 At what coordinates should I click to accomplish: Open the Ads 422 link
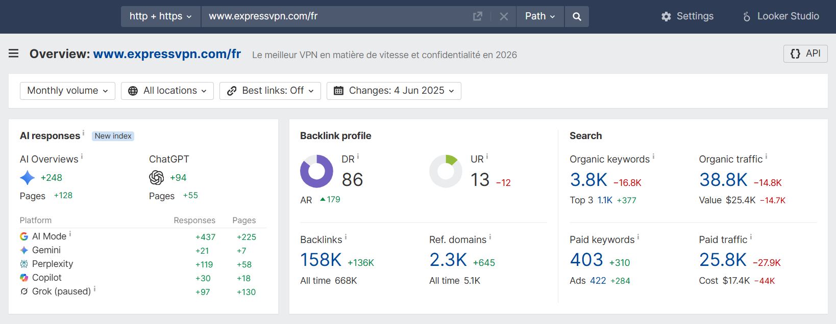pyautogui.click(x=598, y=281)
